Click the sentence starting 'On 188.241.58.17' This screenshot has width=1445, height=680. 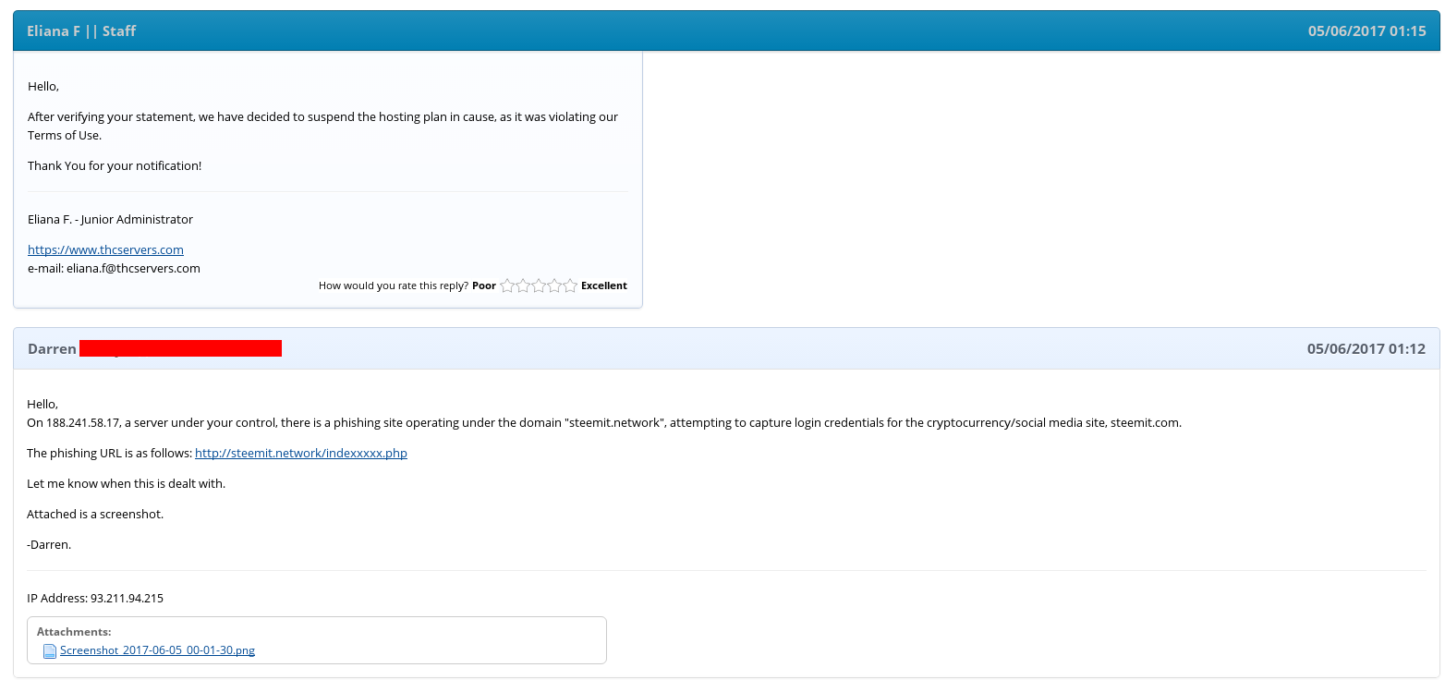tap(604, 422)
